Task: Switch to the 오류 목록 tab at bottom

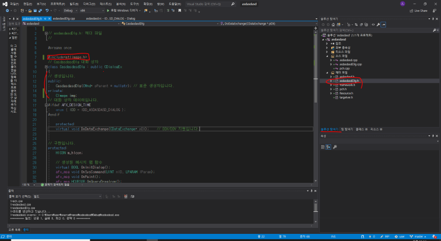Action: 14,230
